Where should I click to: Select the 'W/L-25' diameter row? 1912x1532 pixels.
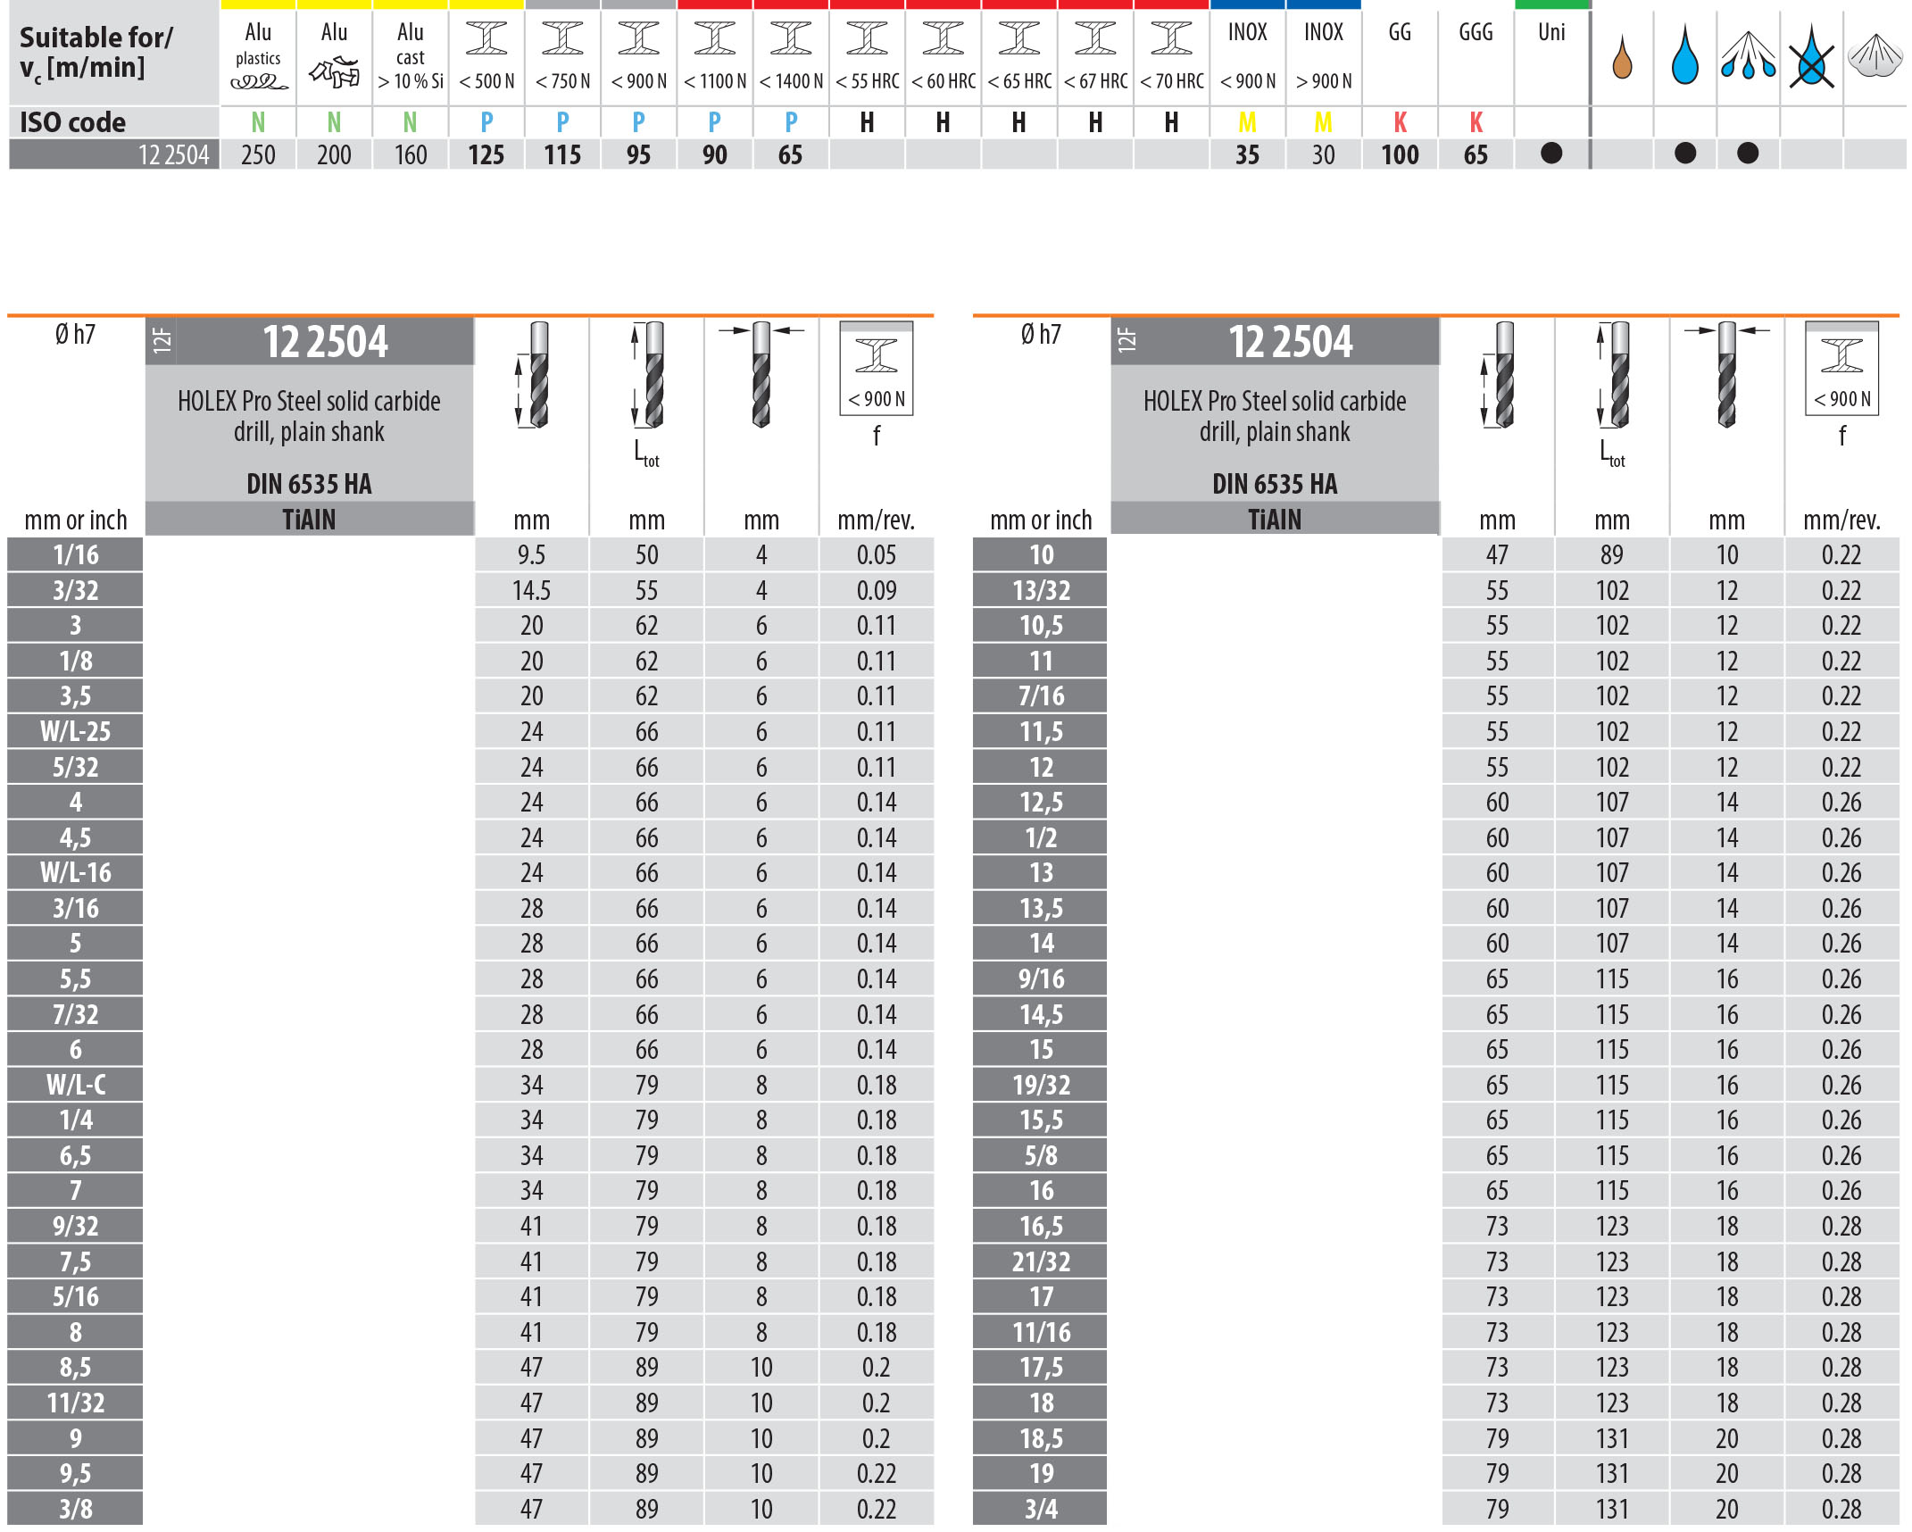[x=75, y=731]
